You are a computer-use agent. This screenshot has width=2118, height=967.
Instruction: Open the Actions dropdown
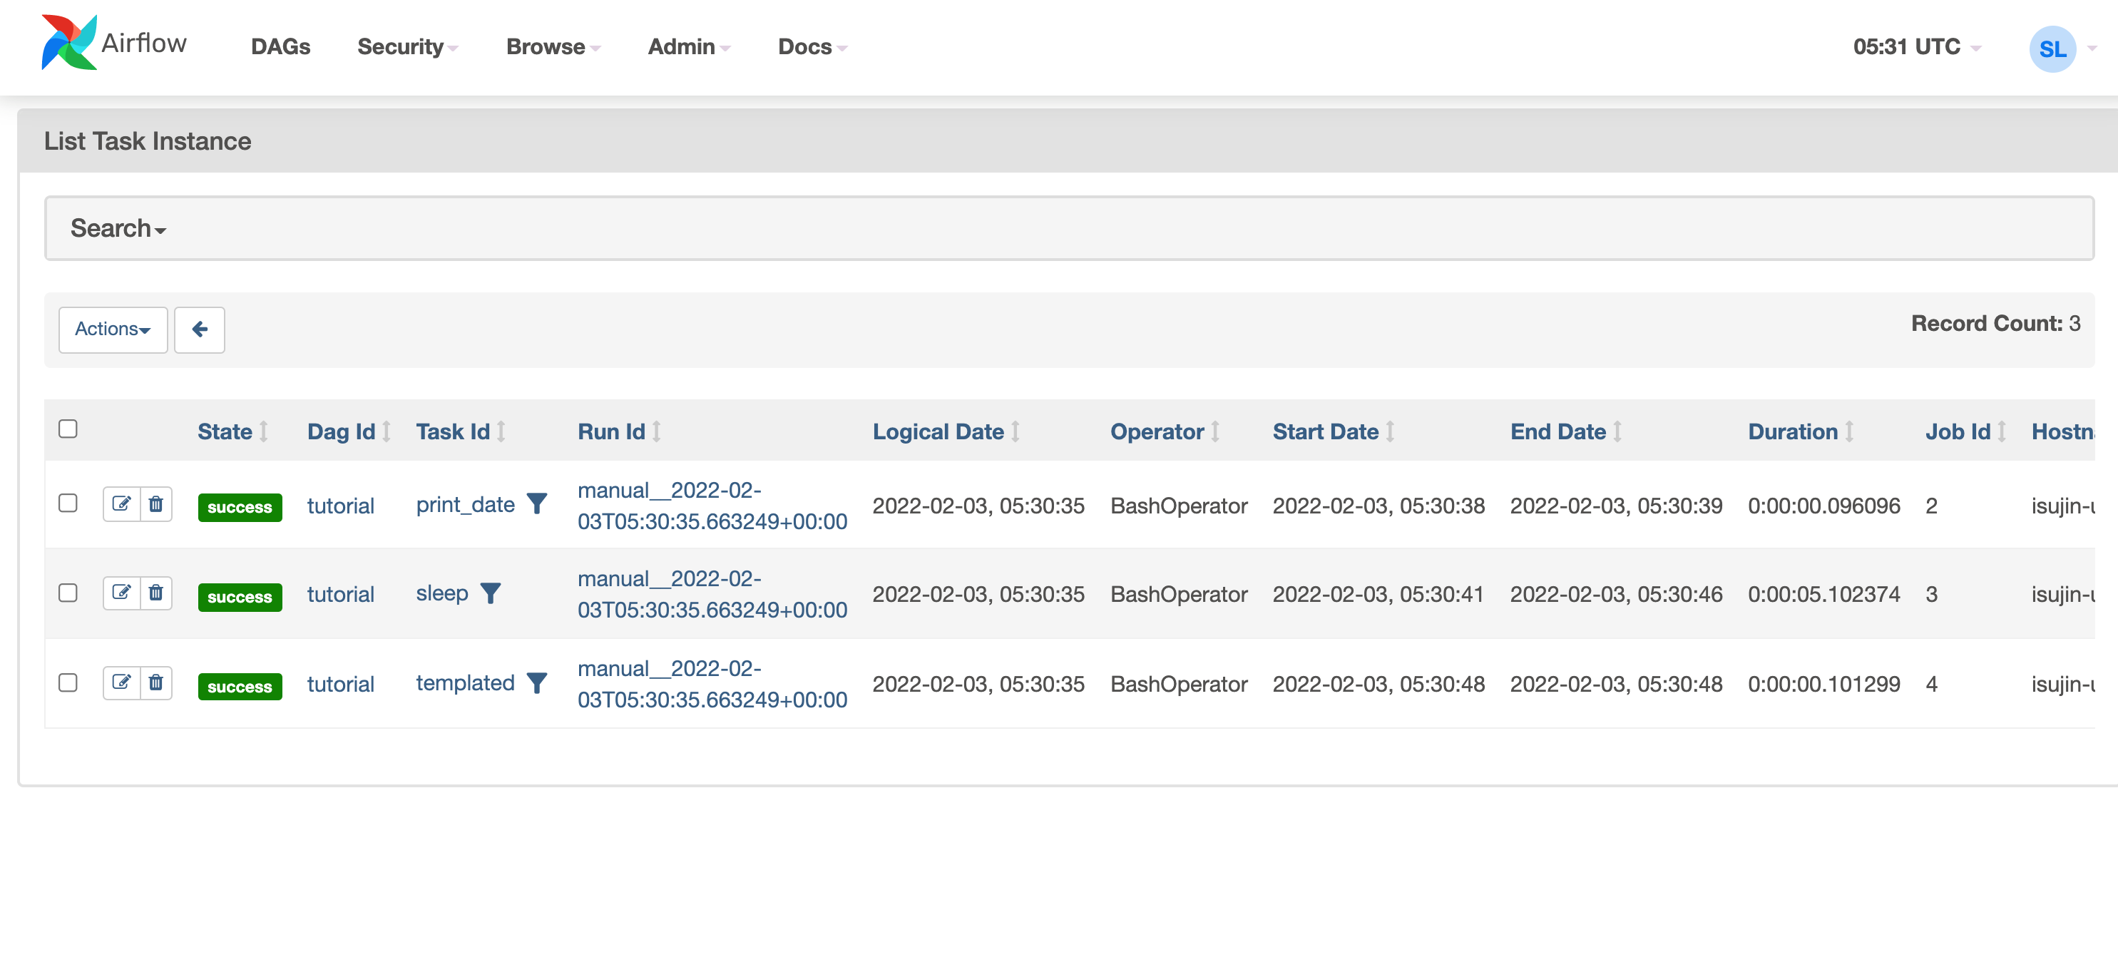pyautogui.click(x=113, y=329)
